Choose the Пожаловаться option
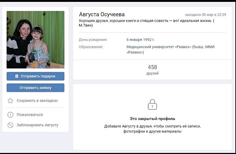This screenshot has width=236, height=154. (29, 115)
